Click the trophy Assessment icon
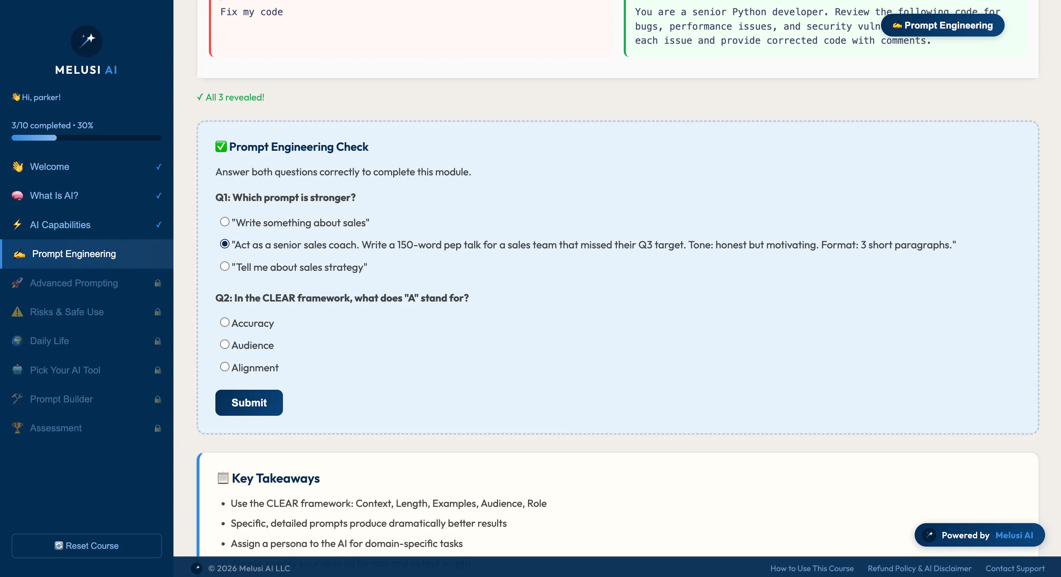 [x=17, y=428]
